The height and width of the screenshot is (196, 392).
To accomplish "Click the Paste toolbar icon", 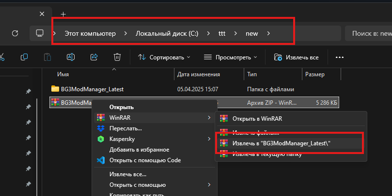I will [x=47, y=57].
